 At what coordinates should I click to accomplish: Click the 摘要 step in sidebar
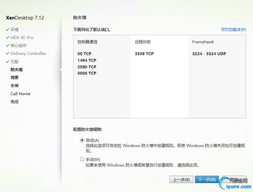15,78
